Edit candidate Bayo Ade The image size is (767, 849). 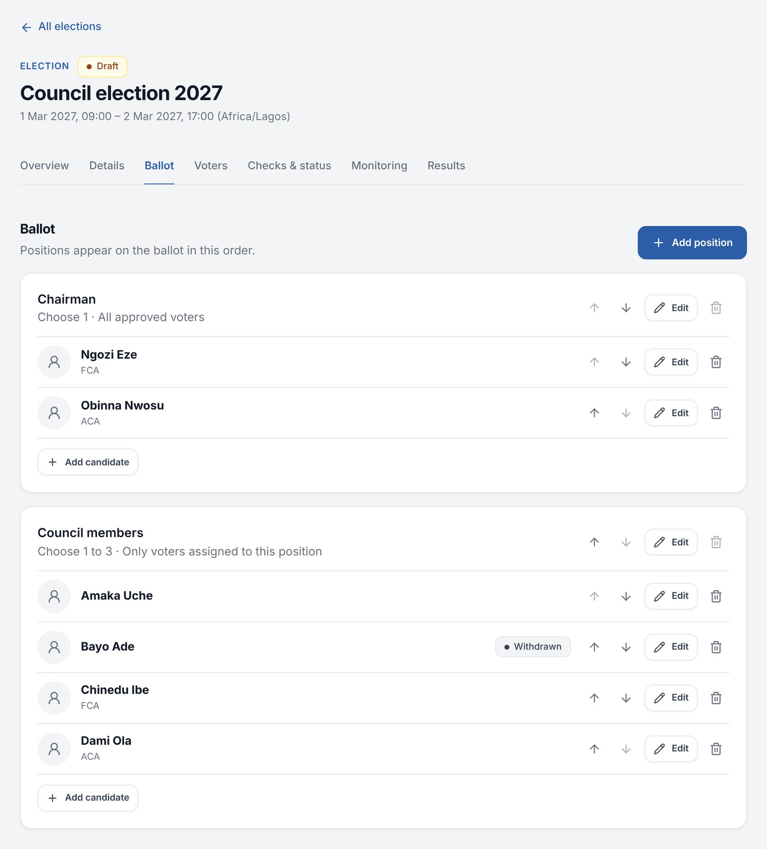[x=671, y=647]
